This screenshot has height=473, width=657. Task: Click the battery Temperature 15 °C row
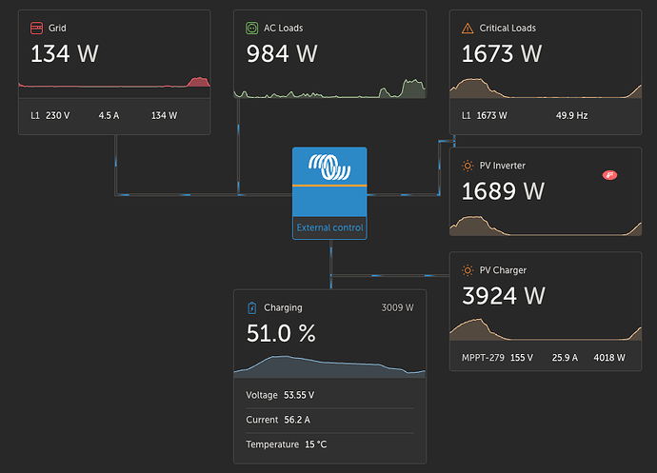point(329,444)
